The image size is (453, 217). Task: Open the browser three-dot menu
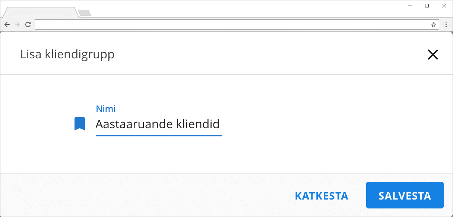tap(446, 25)
